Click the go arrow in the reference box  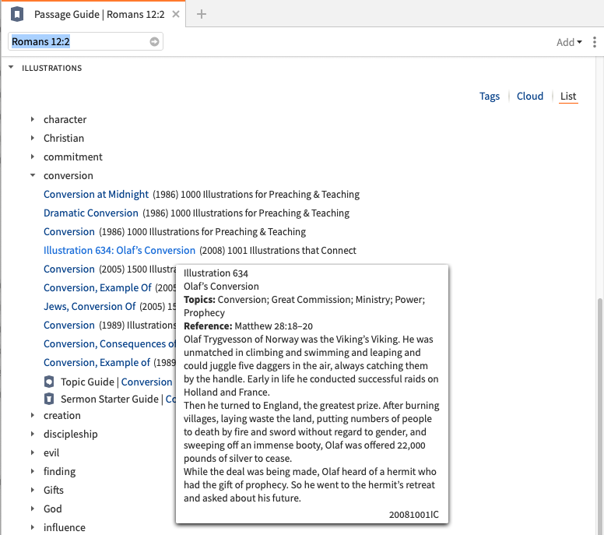154,41
